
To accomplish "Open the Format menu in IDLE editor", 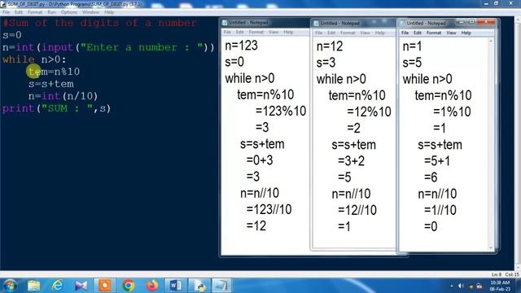I will 35,12.
